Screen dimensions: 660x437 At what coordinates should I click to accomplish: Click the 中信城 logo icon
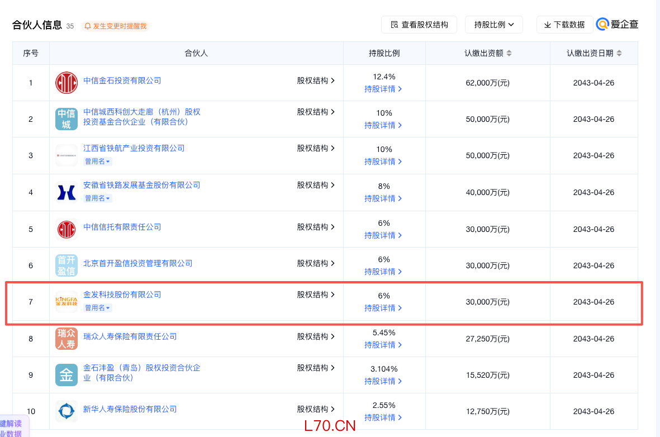click(67, 118)
